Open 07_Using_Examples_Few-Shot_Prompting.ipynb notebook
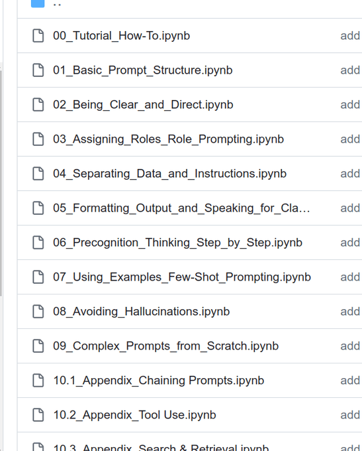This screenshot has height=451, width=362. pos(182,277)
